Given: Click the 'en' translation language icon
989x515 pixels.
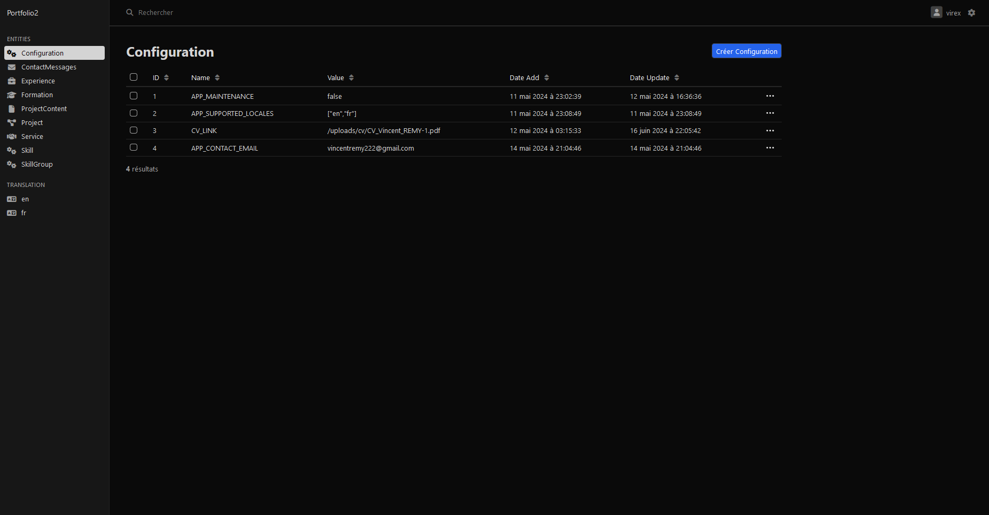Looking at the screenshot, I should [12, 199].
